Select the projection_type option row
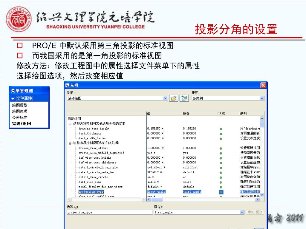Screen dimensions: 306x229 pos(91,192)
